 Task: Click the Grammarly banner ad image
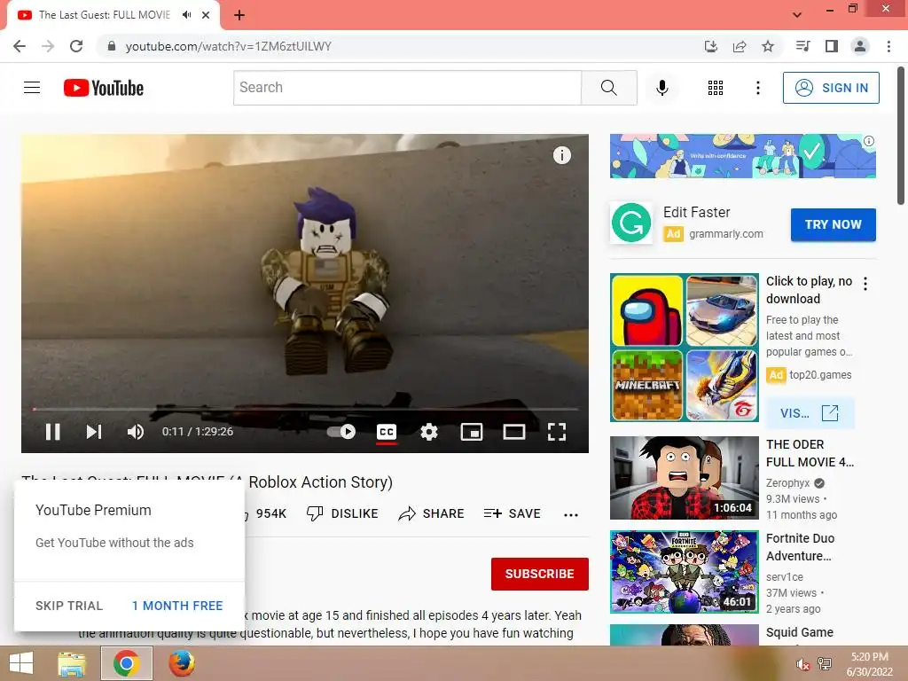(x=742, y=156)
